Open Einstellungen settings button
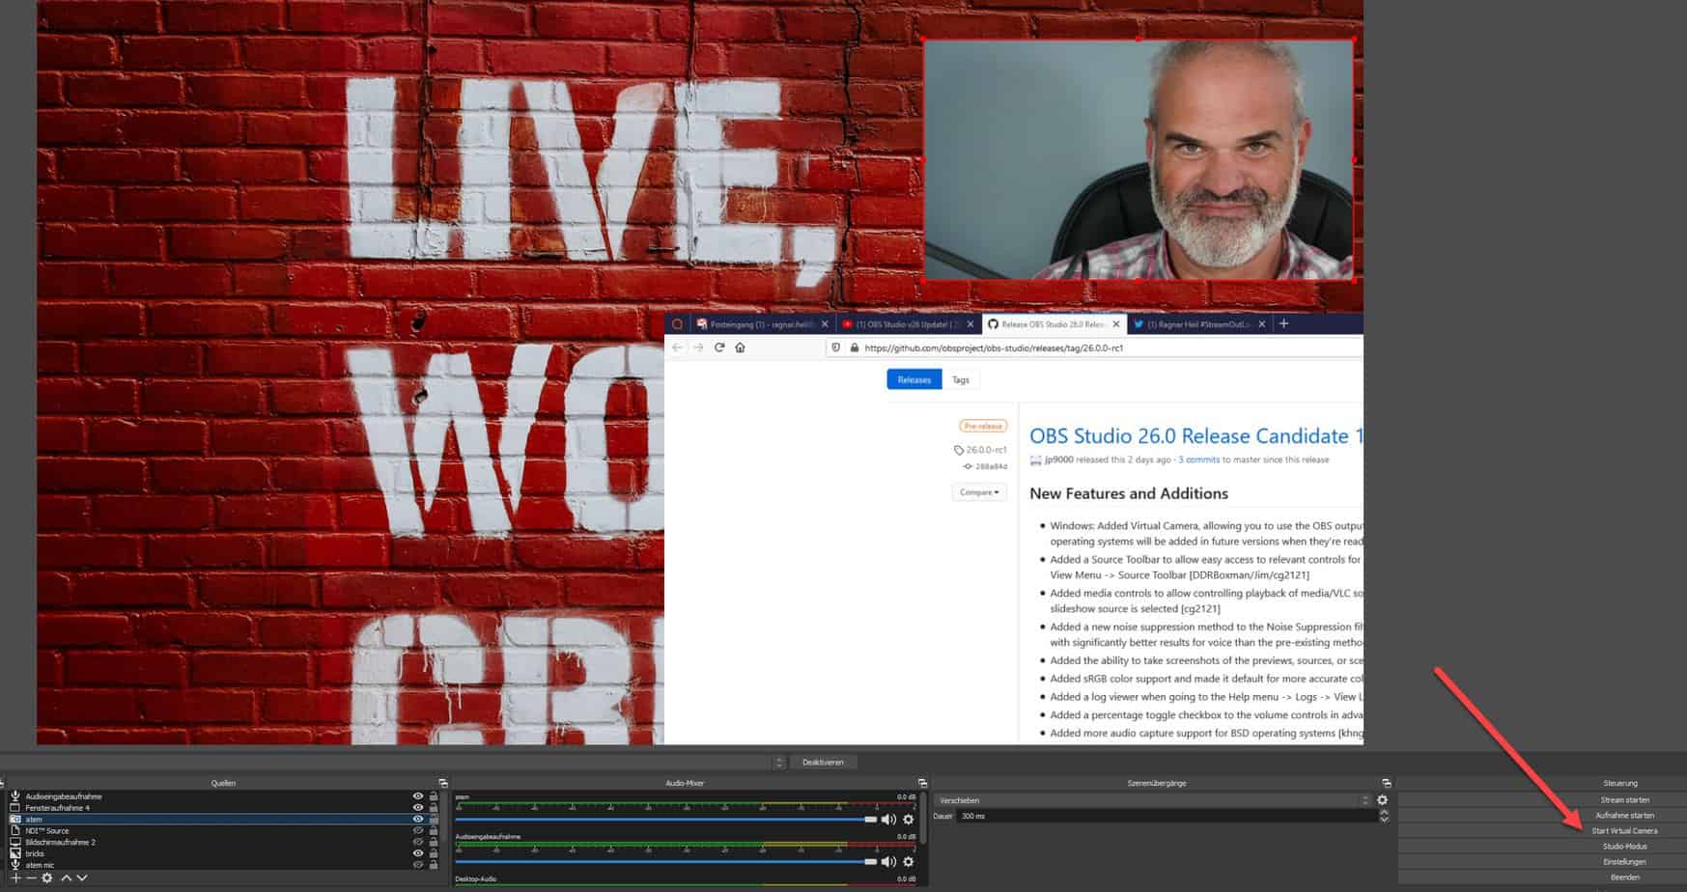1687x892 pixels. click(x=1542, y=861)
